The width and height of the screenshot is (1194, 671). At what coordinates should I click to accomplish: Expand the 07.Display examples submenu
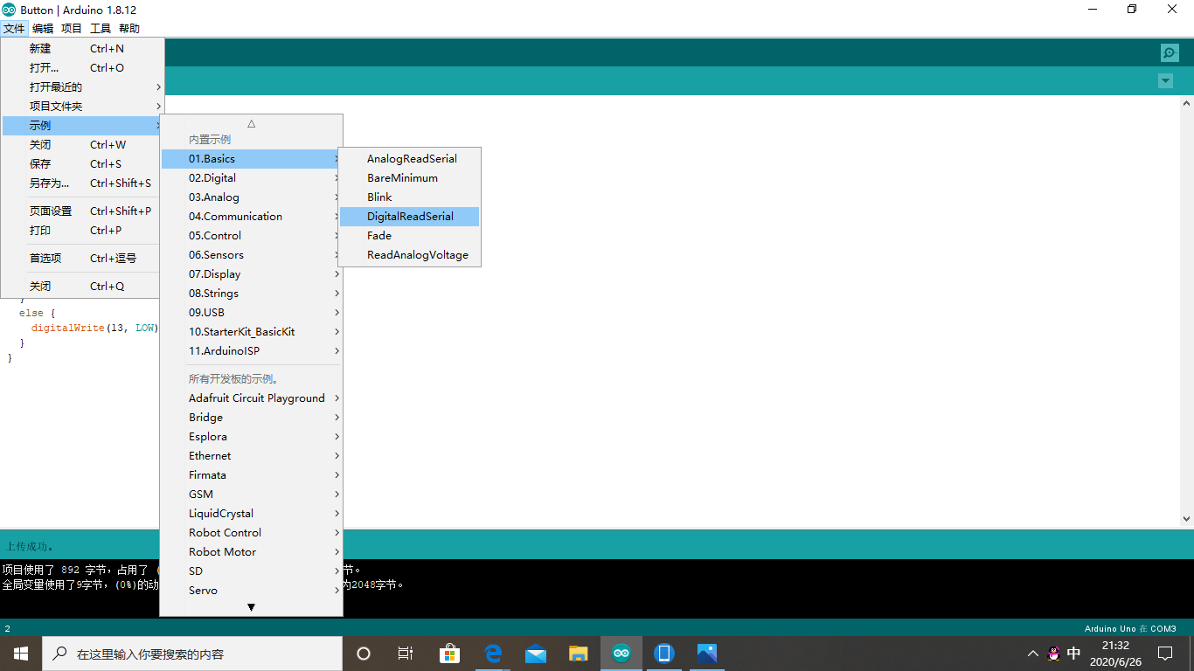pos(252,274)
